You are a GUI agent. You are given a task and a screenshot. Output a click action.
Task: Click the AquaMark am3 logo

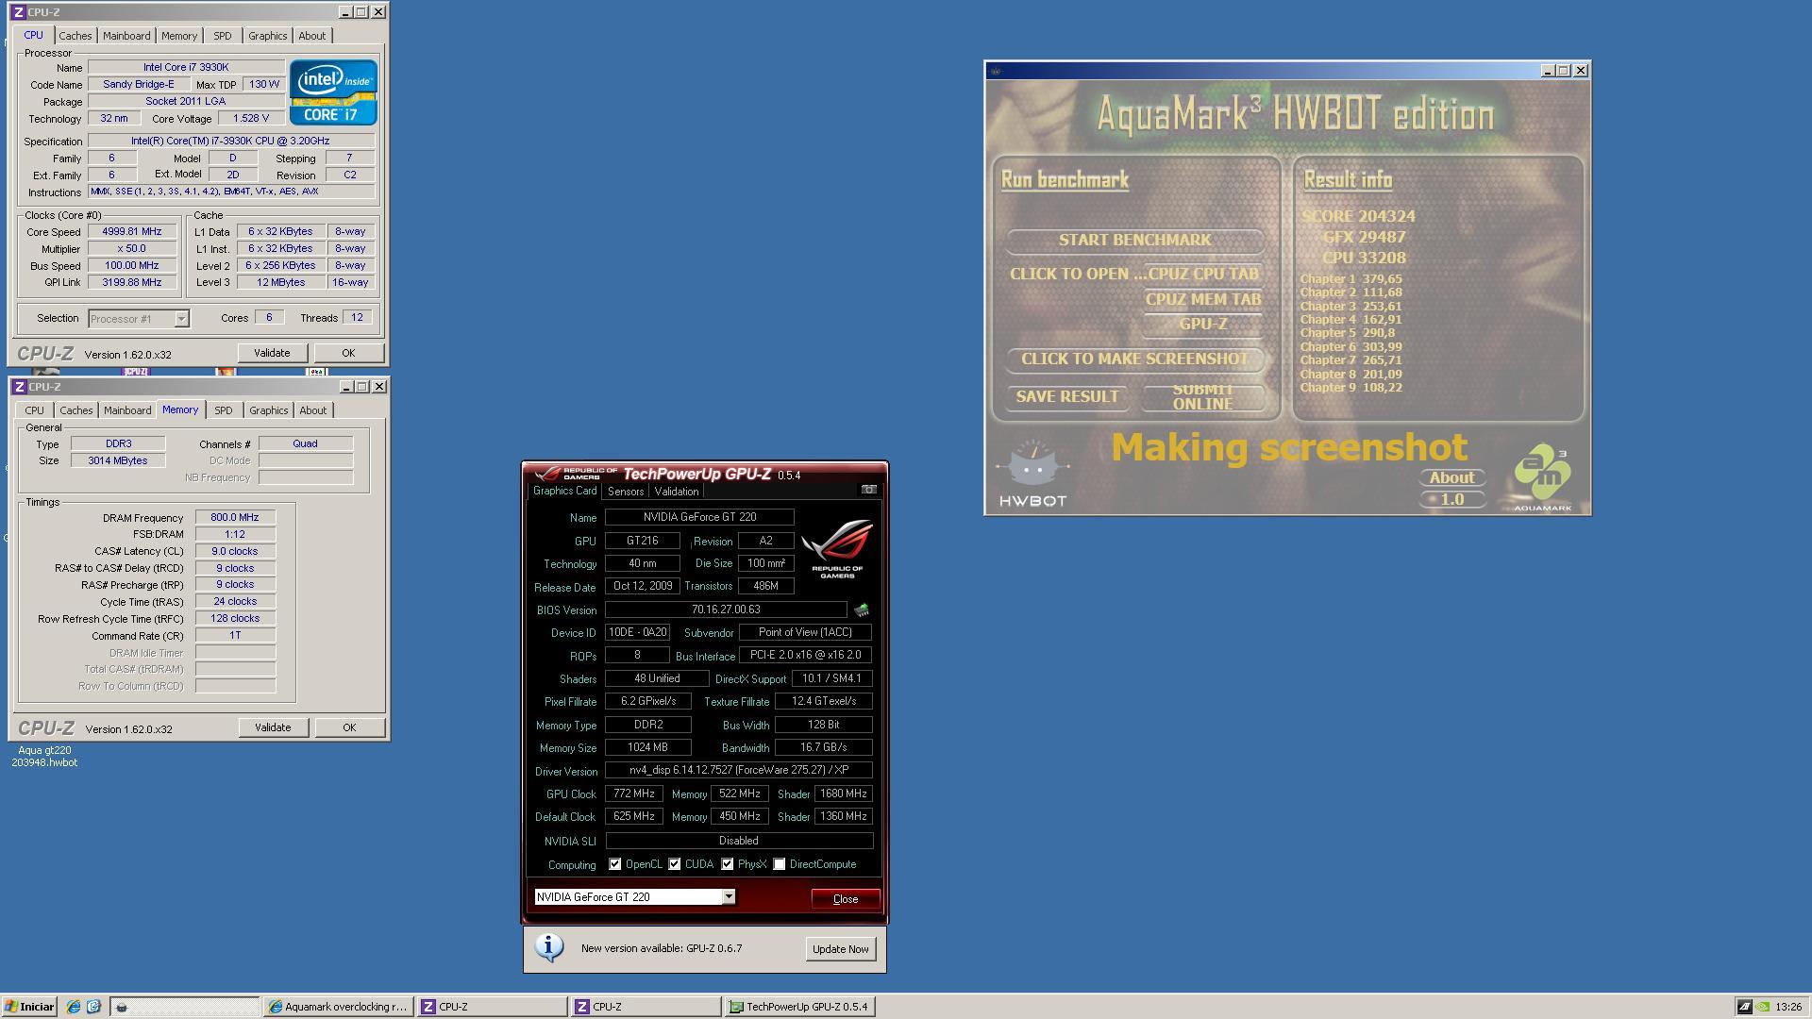(1543, 478)
